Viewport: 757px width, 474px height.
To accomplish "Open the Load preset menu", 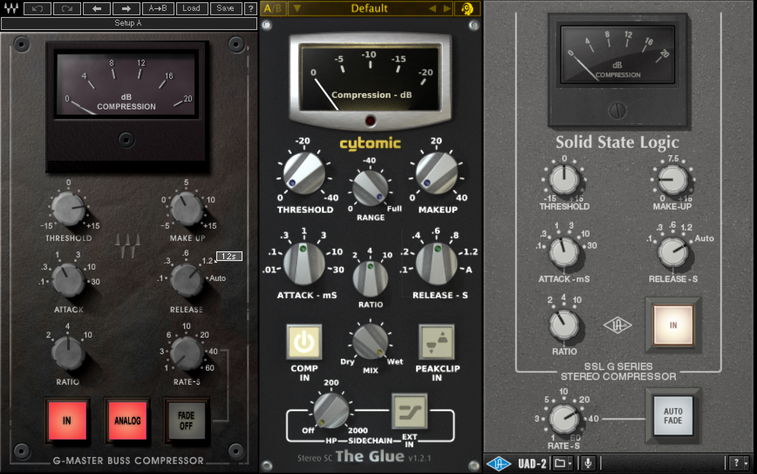I will click(x=191, y=8).
